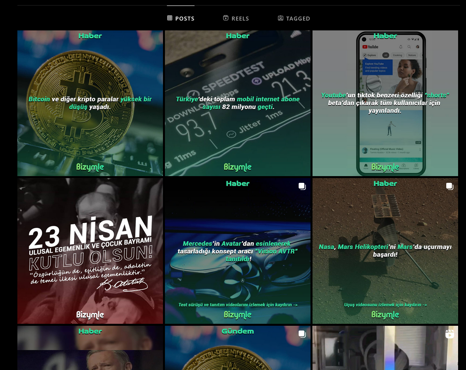Viewport: 466px width, 370px height.
Task: Open the REELS tab
Action: coord(236,18)
